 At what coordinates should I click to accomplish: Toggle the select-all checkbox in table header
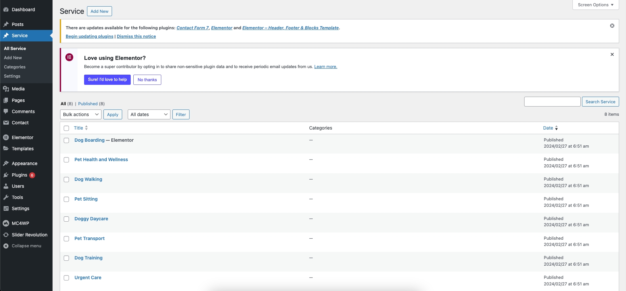coord(66,128)
